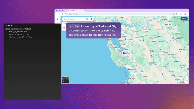The width and height of the screenshot is (194, 109).
Task: Click the Search Google Maps field
Action: [x=74, y=19]
